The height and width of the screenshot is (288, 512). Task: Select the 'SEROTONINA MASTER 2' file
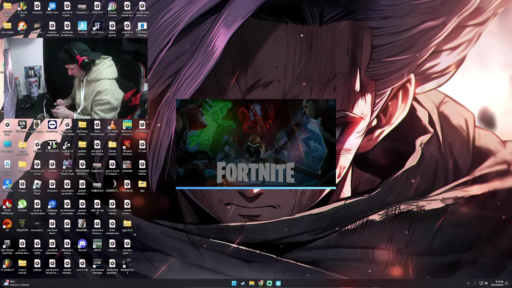click(82, 168)
